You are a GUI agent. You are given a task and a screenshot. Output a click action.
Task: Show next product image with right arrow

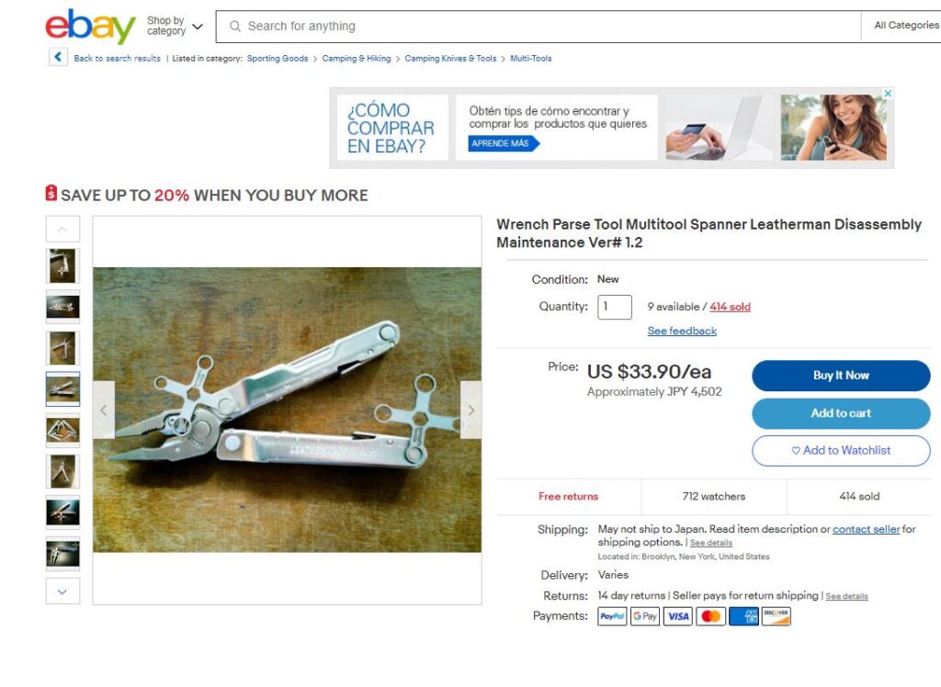tap(471, 410)
